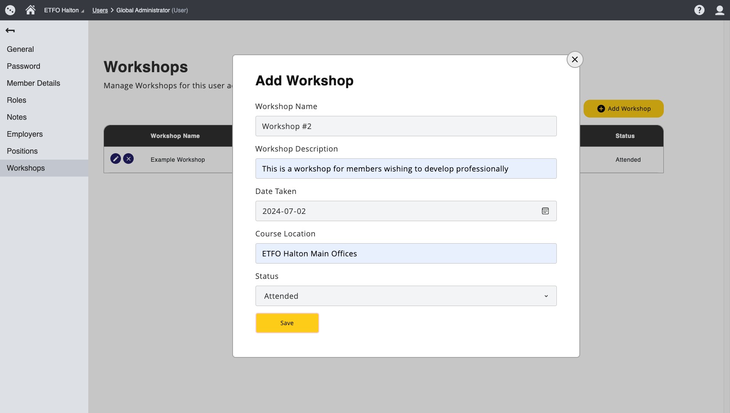730x413 pixels.
Task: Expand the Status dropdown showing Attended
Action: [405, 296]
